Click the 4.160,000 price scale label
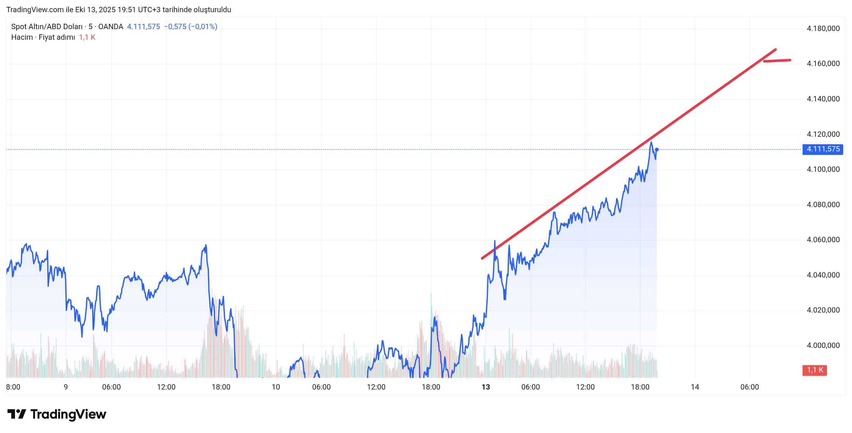Image resolution: width=852 pixels, height=433 pixels. click(823, 64)
